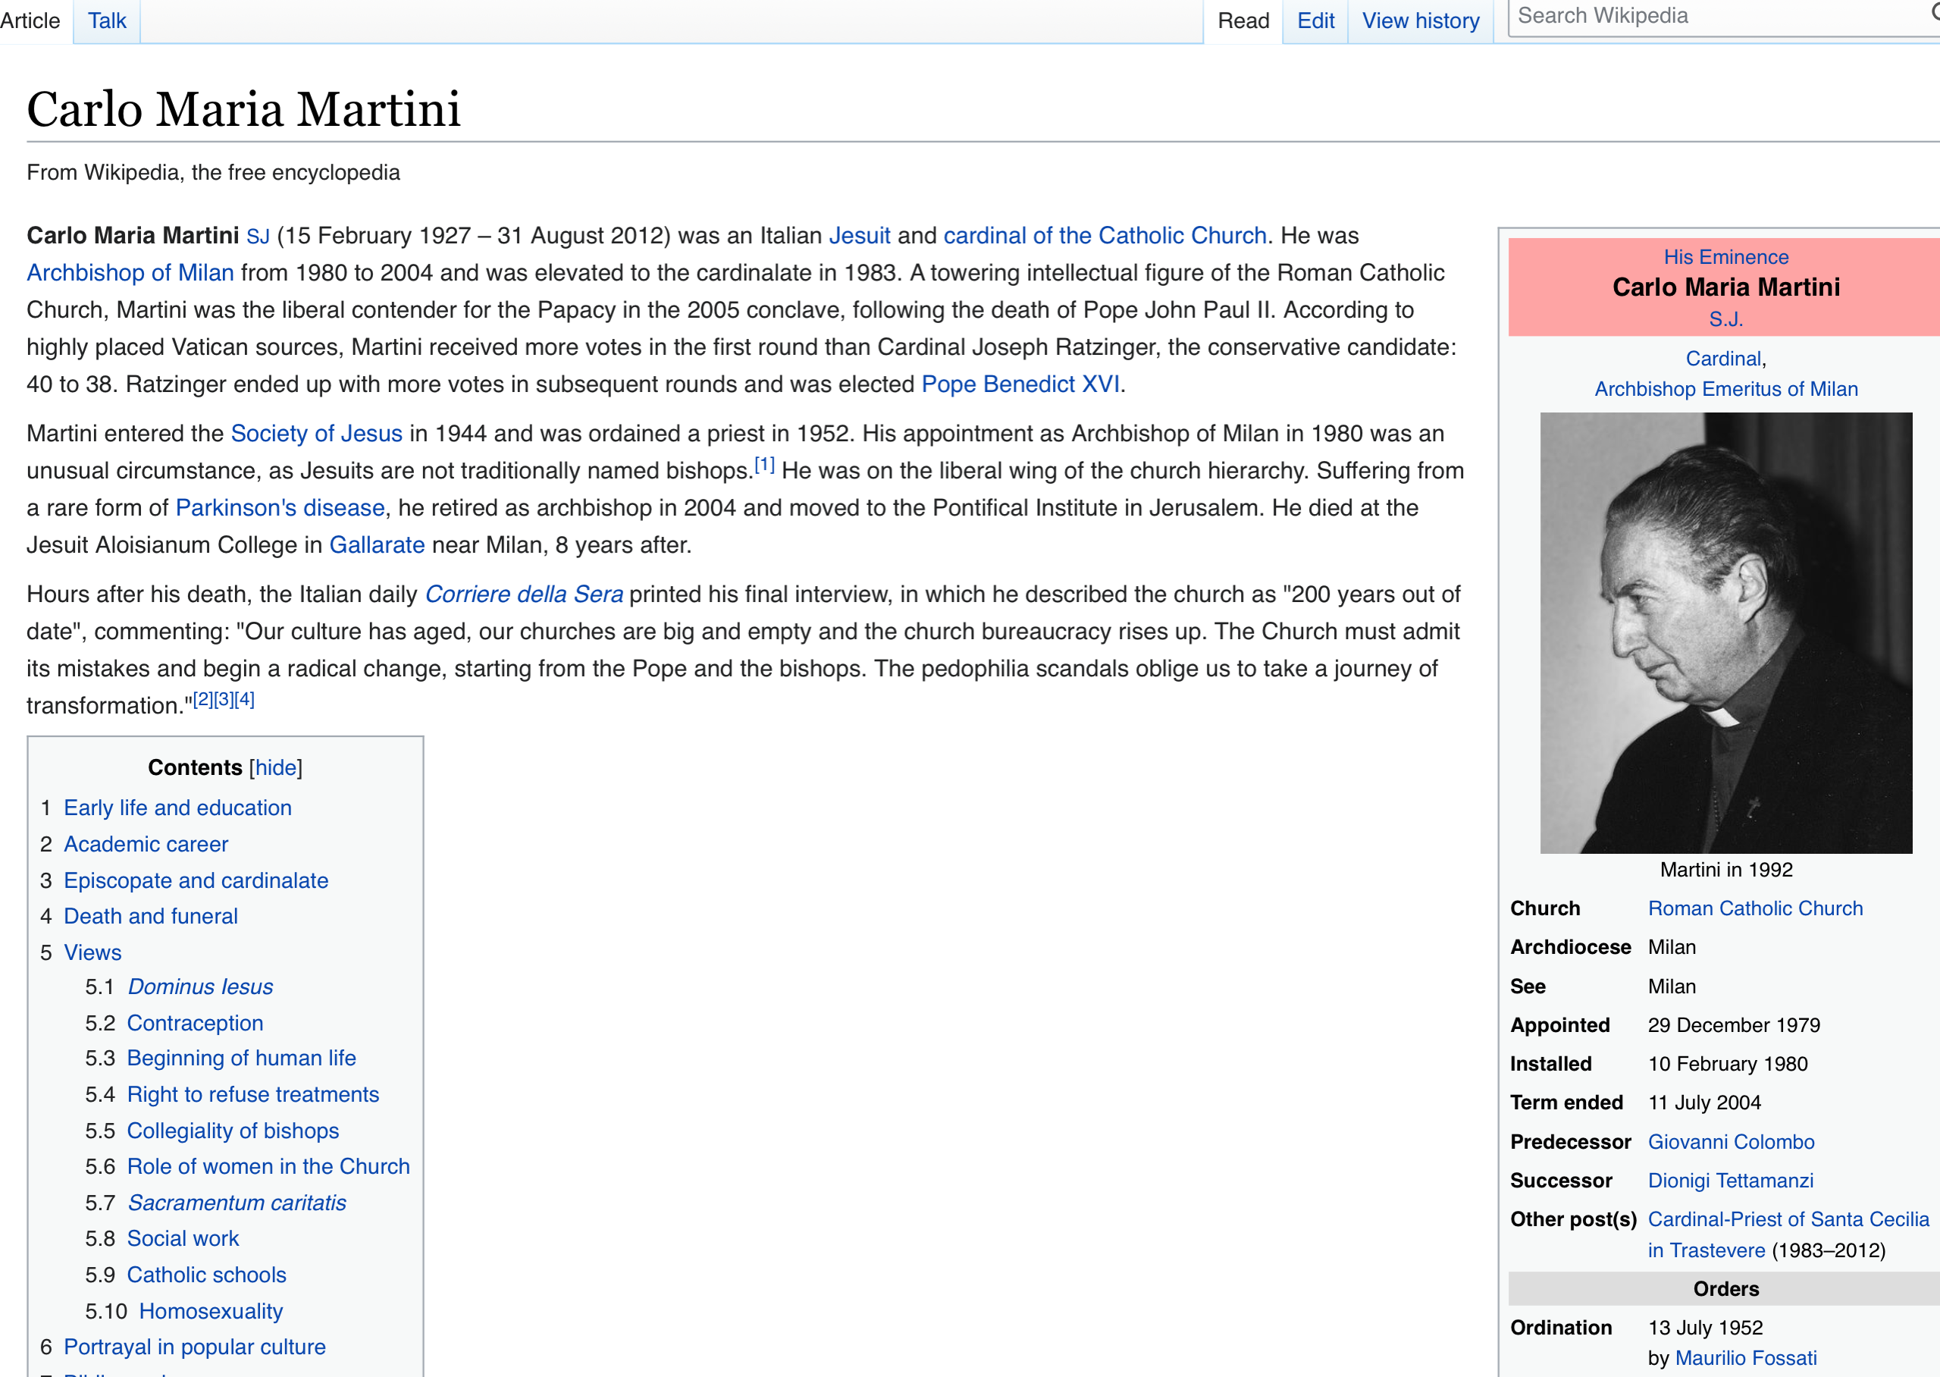Select the Article tab
The image size is (1940, 1377).
[x=30, y=20]
